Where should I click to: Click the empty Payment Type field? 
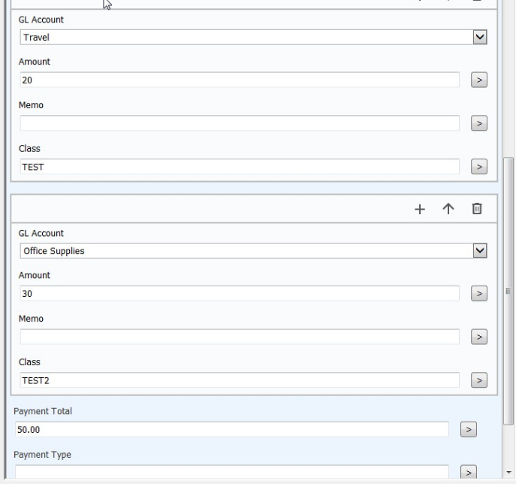(x=231, y=472)
